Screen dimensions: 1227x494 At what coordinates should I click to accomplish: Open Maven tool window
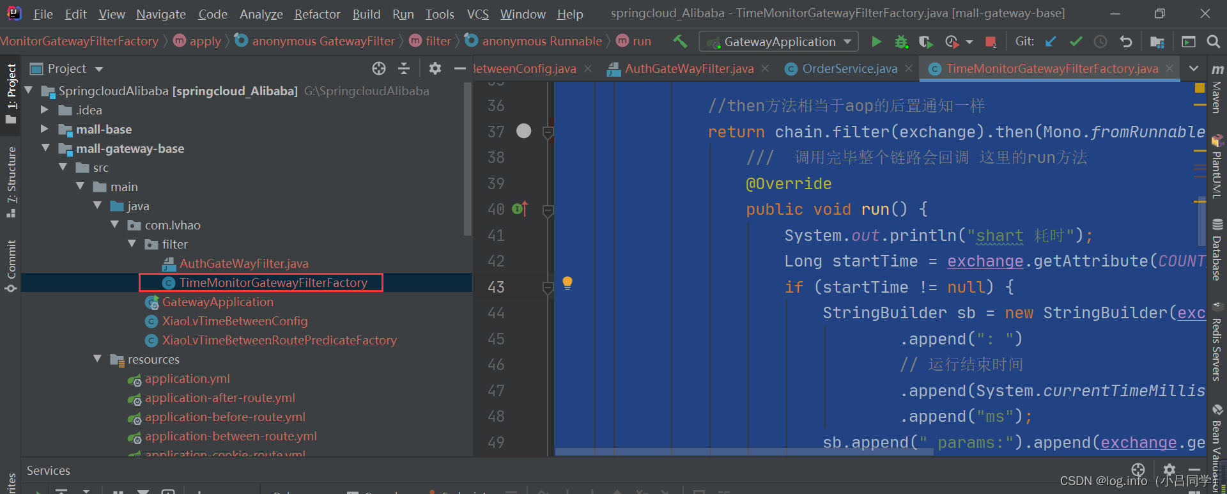[x=1217, y=89]
